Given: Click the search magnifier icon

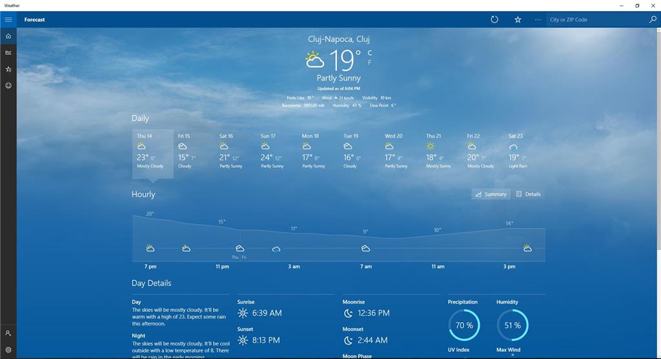Looking at the screenshot, I should 653,19.
